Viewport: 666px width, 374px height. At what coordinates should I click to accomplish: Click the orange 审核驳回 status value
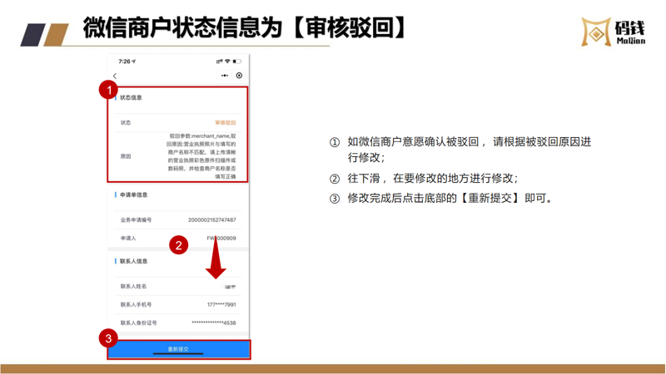point(225,122)
